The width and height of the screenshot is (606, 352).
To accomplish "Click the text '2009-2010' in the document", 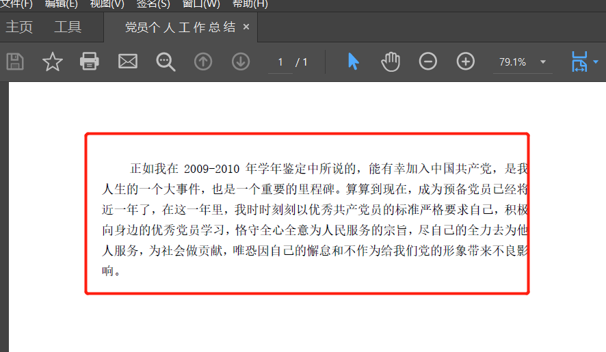I will coord(211,169).
